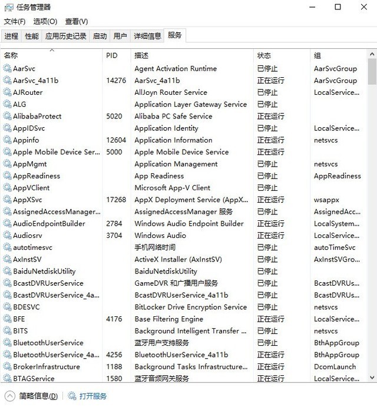
Task: Click the gear icon next to ALG
Action: [7, 104]
